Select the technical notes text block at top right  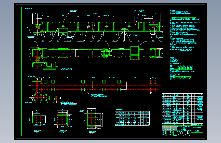pos(185,31)
